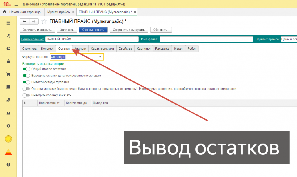Screen dimensions: 297x177
Task: Open the Обновить dropdown button
Action: point(161,30)
